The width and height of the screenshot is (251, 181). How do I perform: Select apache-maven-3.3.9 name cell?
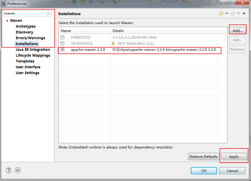point(88,50)
